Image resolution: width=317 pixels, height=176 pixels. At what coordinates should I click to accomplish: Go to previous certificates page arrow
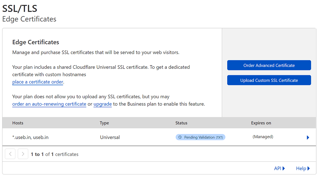10,154
